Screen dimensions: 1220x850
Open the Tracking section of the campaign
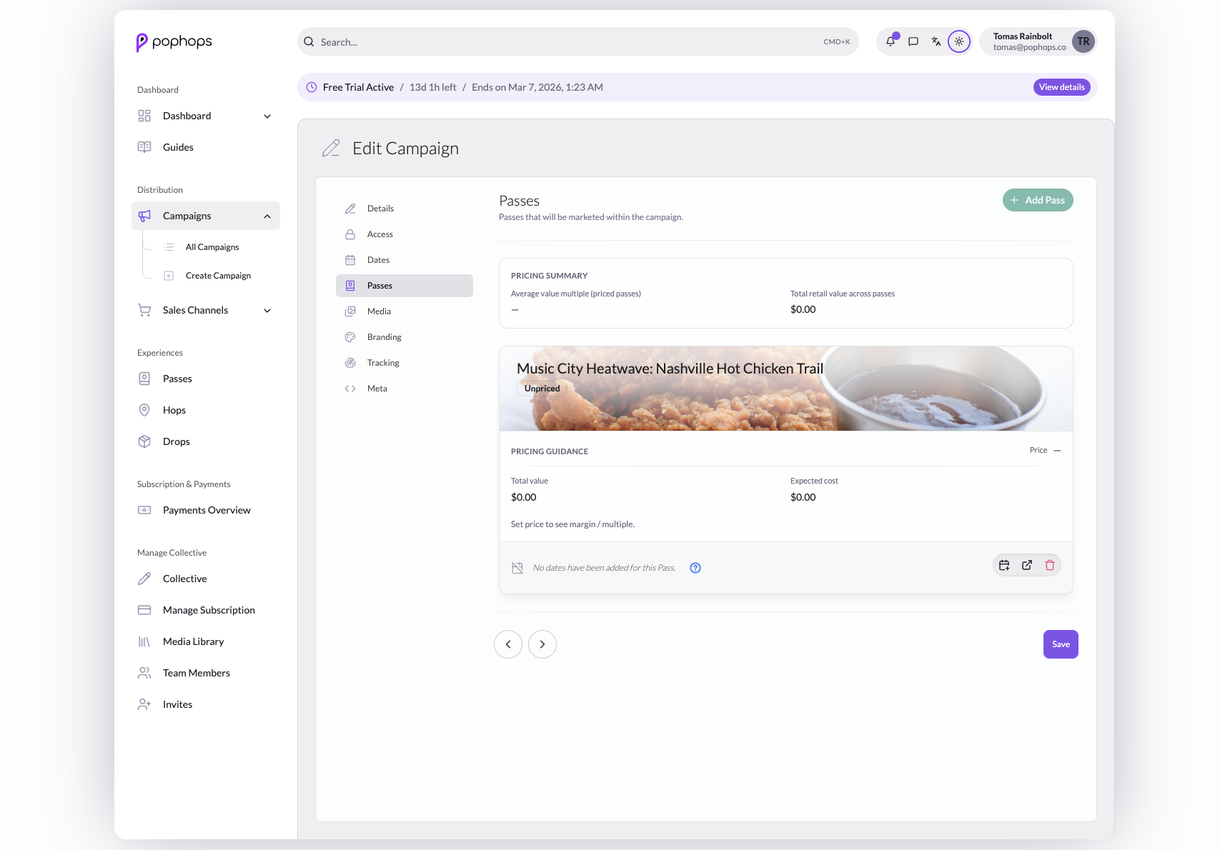382,362
